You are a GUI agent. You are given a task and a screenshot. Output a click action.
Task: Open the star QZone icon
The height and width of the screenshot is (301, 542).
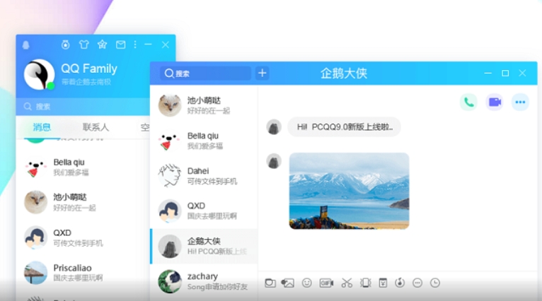point(102,45)
